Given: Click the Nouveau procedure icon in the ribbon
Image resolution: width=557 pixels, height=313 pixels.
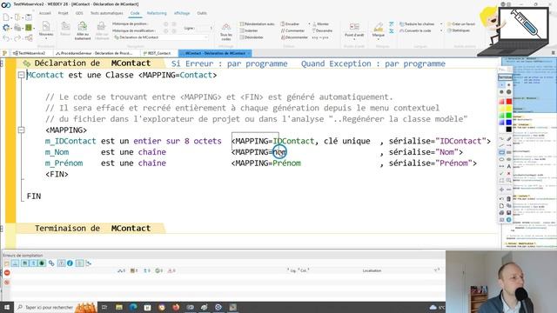Looking at the screenshot, I should pos(46,27).
